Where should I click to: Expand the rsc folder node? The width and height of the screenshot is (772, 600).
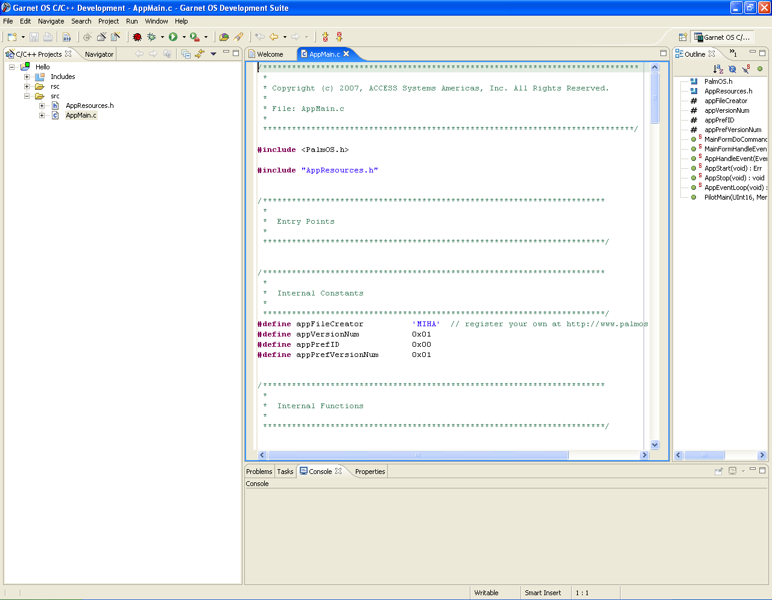(x=27, y=86)
